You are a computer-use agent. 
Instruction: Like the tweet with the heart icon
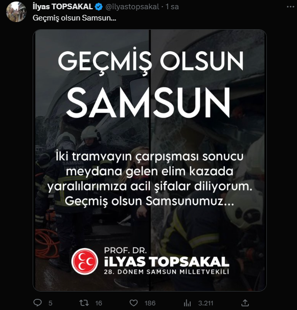point(133,303)
